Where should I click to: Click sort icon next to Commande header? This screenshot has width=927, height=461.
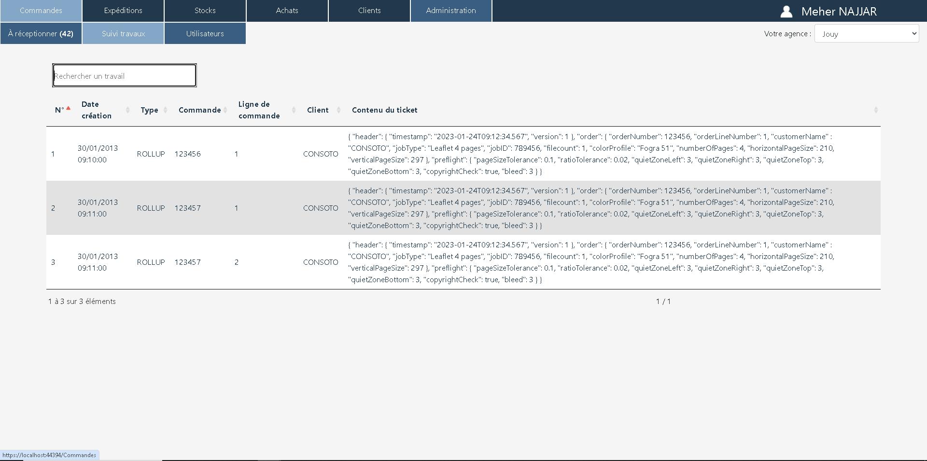[225, 110]
